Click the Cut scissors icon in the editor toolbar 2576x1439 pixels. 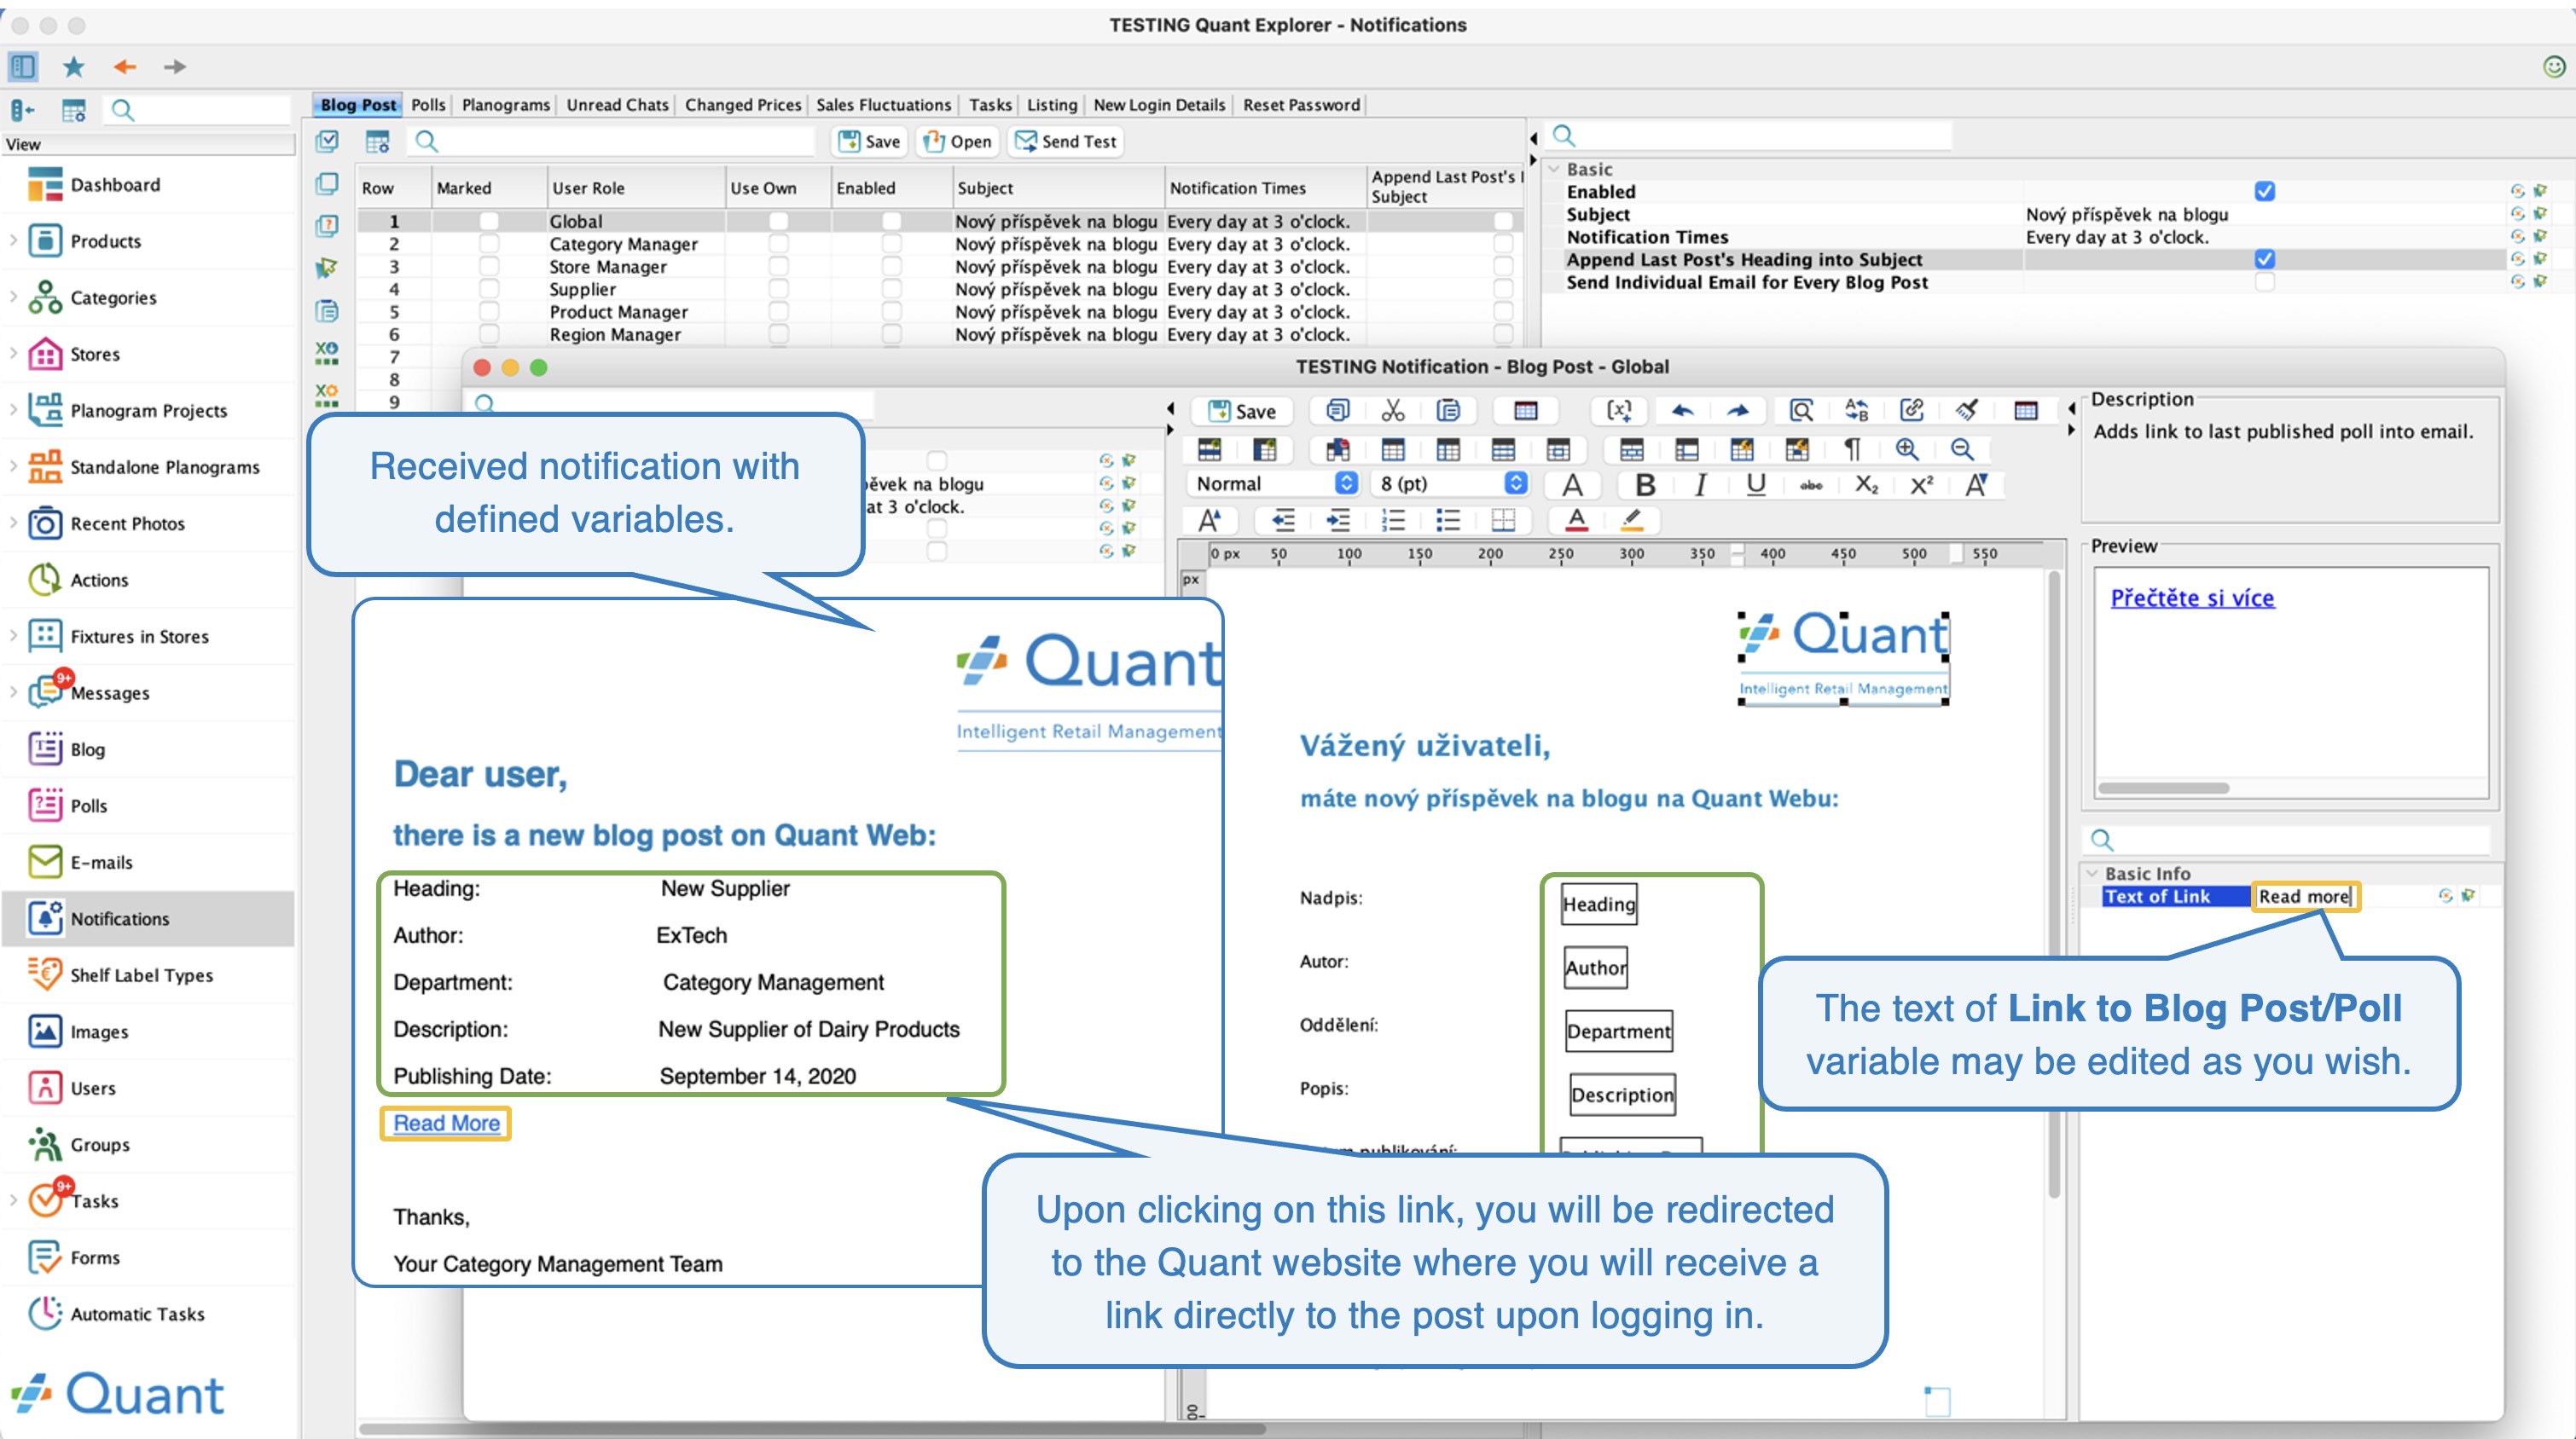pyautogui.click(x=1392, y=411)
